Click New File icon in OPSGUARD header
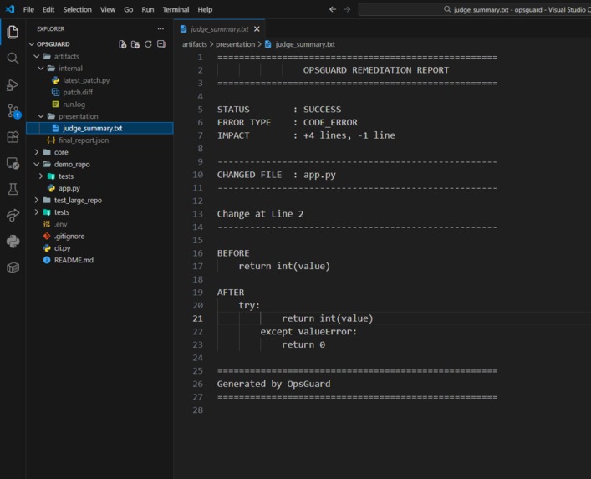The width and height of the screenshot is (591, 479). (x=123, y=44)
